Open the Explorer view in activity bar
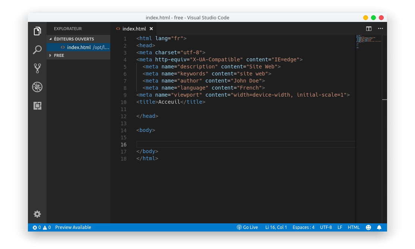Image resolution: width=415 pixels, height=249 pixels. [37, 31]
